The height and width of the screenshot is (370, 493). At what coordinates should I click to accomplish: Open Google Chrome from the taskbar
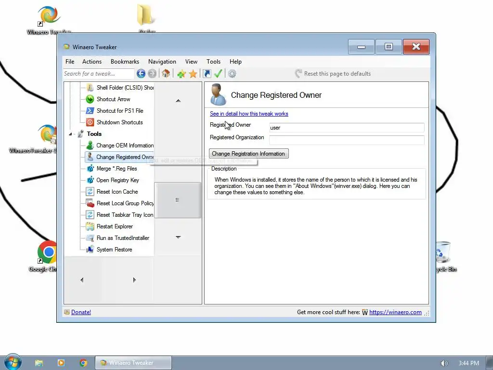(83, 363)
